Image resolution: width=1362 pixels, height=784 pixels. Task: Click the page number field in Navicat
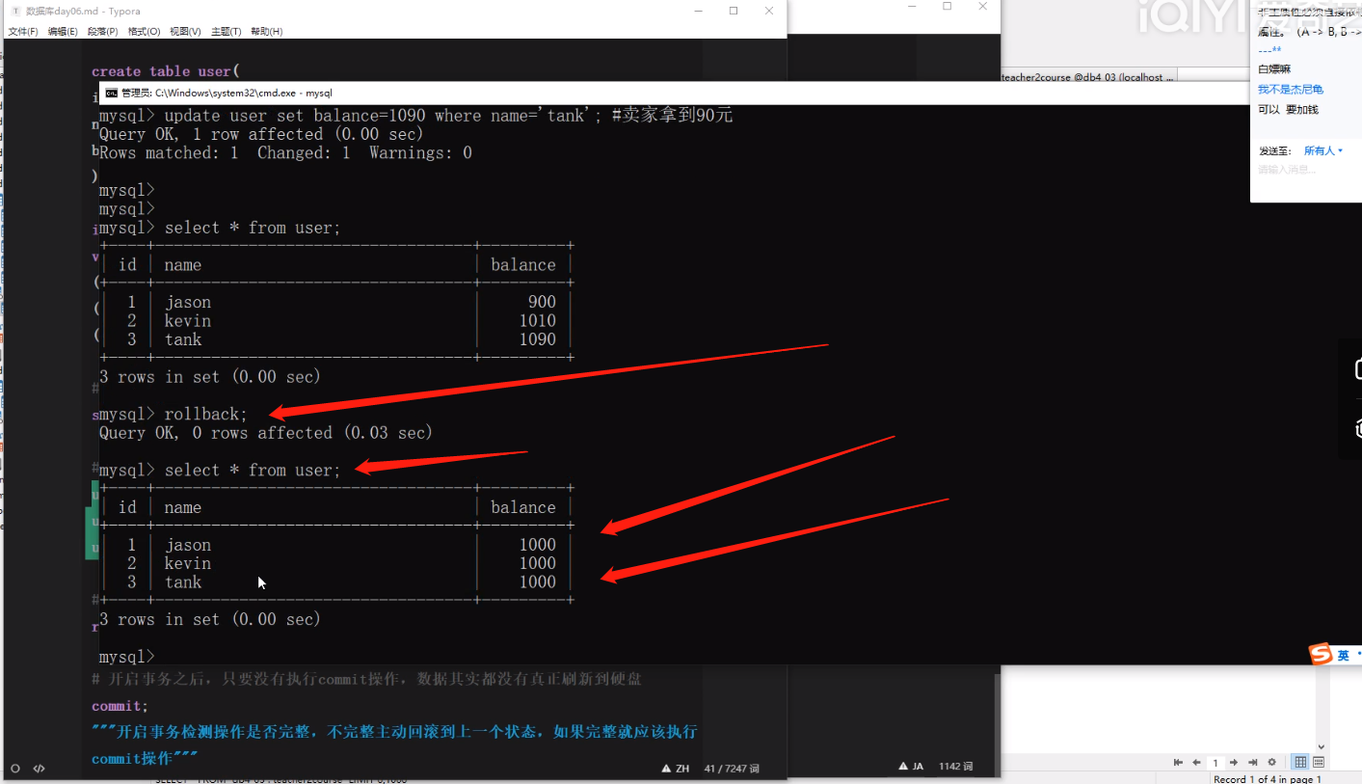point(1216,762)
